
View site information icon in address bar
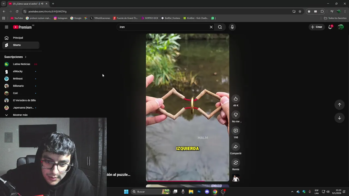[25, 11]
